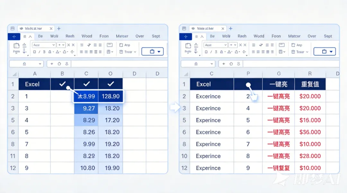
Task: Open the outlined blue dropdown button in left ribbon
Action: [153, 51]
